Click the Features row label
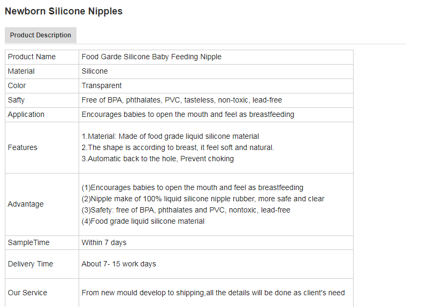The image size is (421, 307). pyautogui.click(x=22, y=148)
